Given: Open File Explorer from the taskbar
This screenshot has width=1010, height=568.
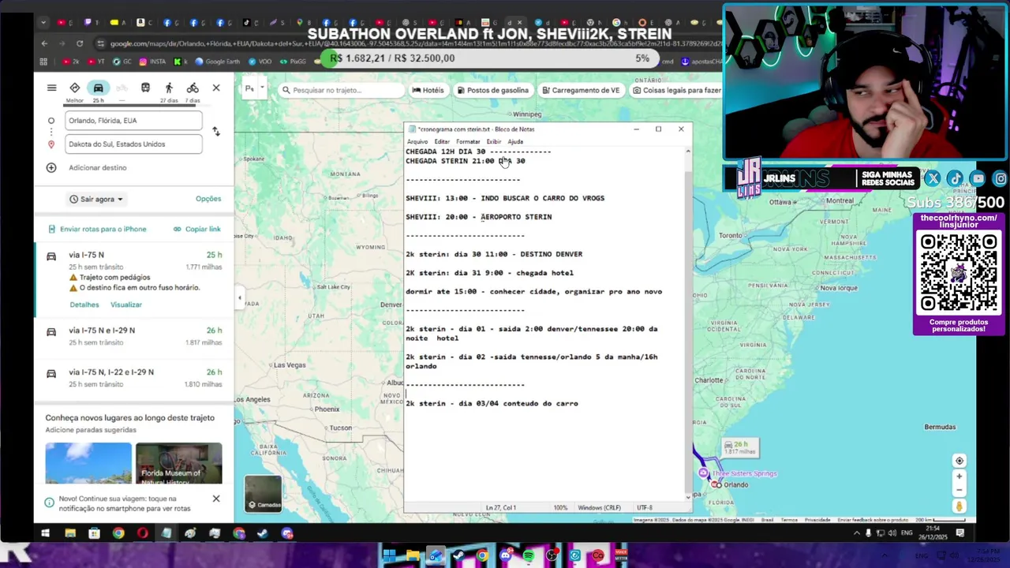Looking at the screenshot, I should click(70, 533).
